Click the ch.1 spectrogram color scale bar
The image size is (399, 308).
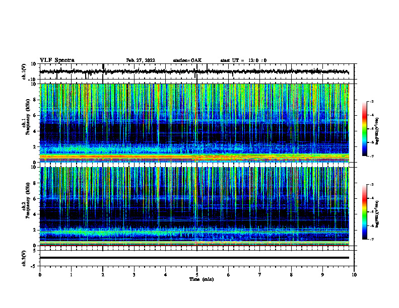pyautogui.click(x=365, y=129)
